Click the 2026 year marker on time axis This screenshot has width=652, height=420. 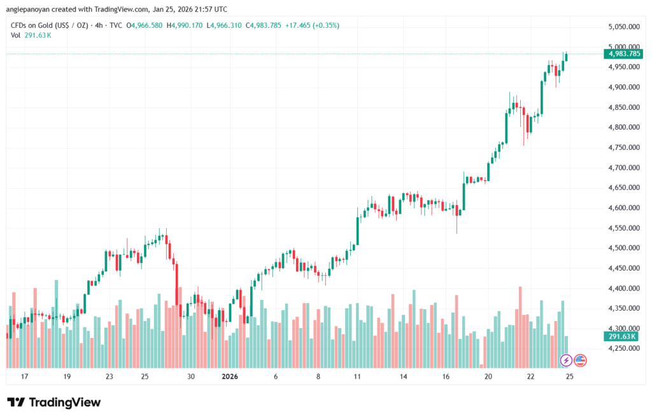[230, 376]
